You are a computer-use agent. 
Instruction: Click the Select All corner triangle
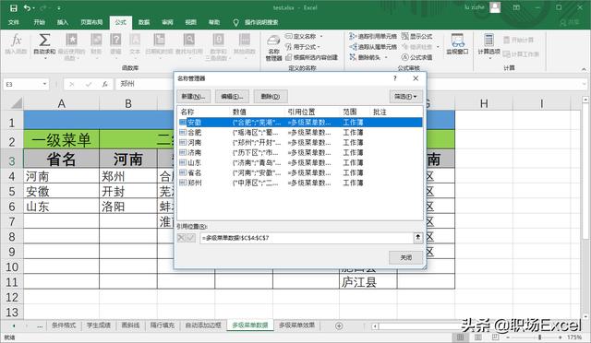(17, 103)
